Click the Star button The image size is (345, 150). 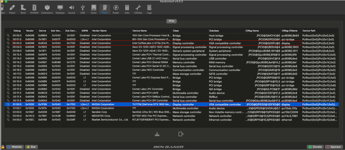[x=31, y=147]
